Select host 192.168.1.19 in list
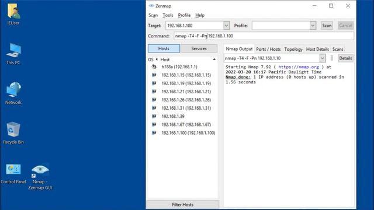 tap(186, 83)
